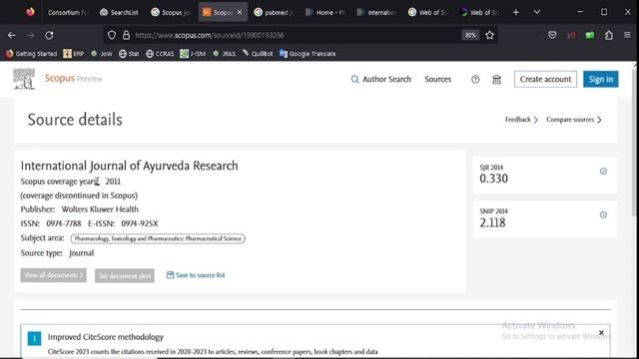Open the JoW bookmark
The height and width of the screenshot is (359, 639).
point(102,54)
